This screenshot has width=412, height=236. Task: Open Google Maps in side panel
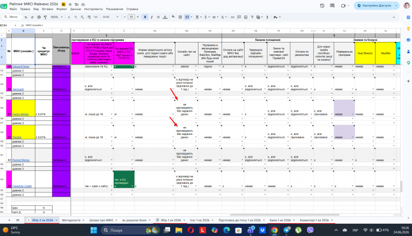[x=408, y=63]
